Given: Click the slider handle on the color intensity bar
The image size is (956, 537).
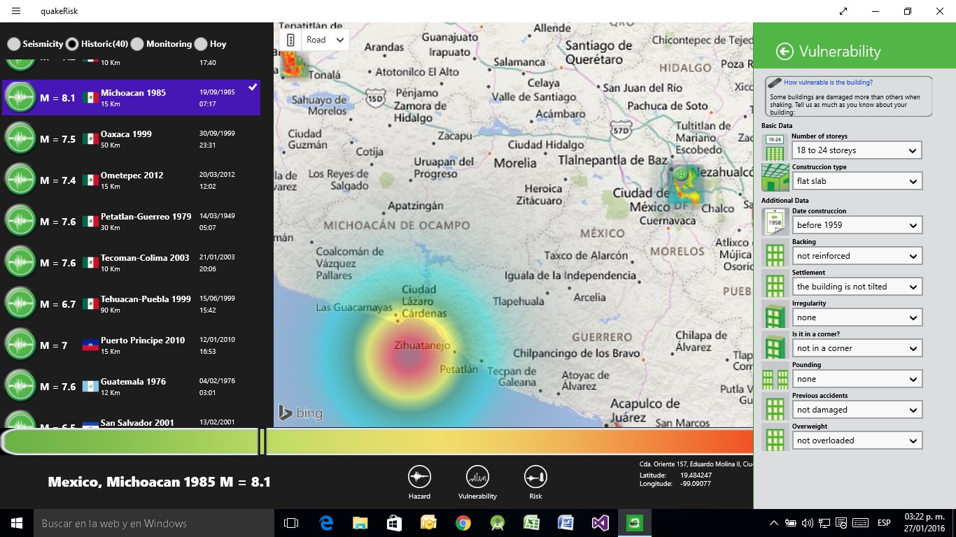Looking at the screenshot, I should (x=262, y=442).
